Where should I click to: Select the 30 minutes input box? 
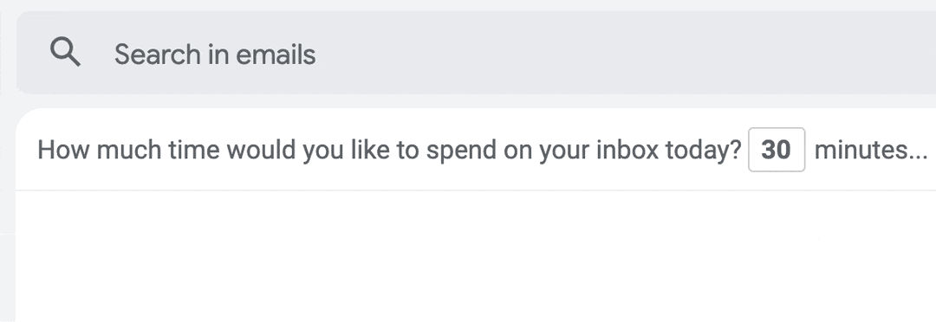(777, 150)
